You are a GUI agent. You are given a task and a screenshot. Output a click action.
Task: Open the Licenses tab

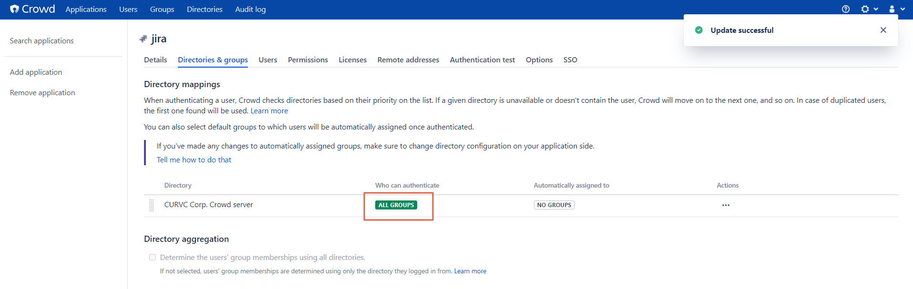(353, 60)
